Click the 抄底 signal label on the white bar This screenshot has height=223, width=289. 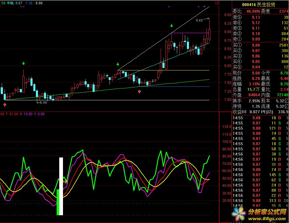point(64,182)
